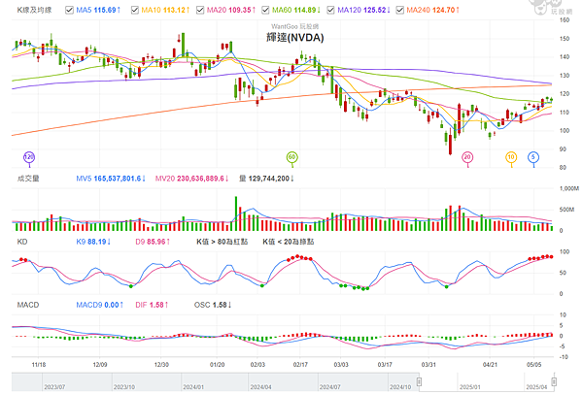Click the MA240 124.70 label
Image resolution: width=583 pixels, height=394 pixels.
point(432,10)
